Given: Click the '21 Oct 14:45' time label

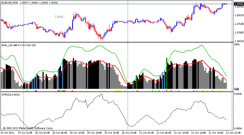Looking at the screenshot, I should (199, 133).
